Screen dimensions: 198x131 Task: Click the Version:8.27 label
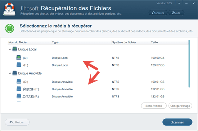(165, 3)
